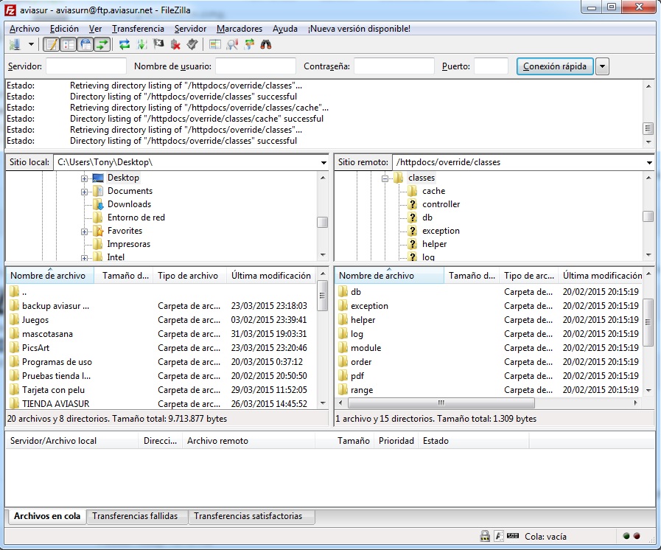The height and width of the screenshot is (550, 661).
Task: Sort local files by Última modificación
Action: point(271,276)
